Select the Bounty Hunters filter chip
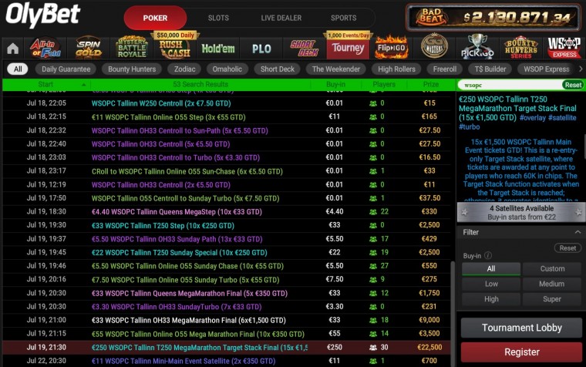This screenshot has height=367, width=586. (x=132, y=69)
